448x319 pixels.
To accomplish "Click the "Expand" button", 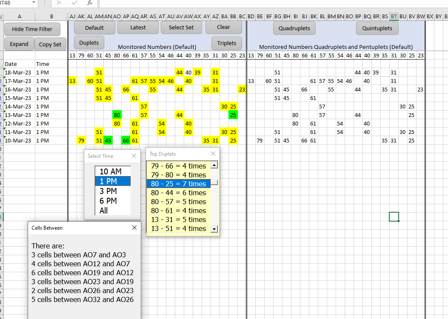I will 19,44.
